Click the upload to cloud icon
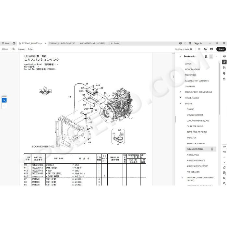The width and height of the screenshot is (227, 227). [205, 49]
